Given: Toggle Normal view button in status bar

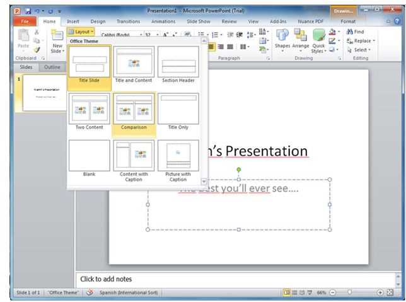Looking at the screenshot, I should (287, 293).
